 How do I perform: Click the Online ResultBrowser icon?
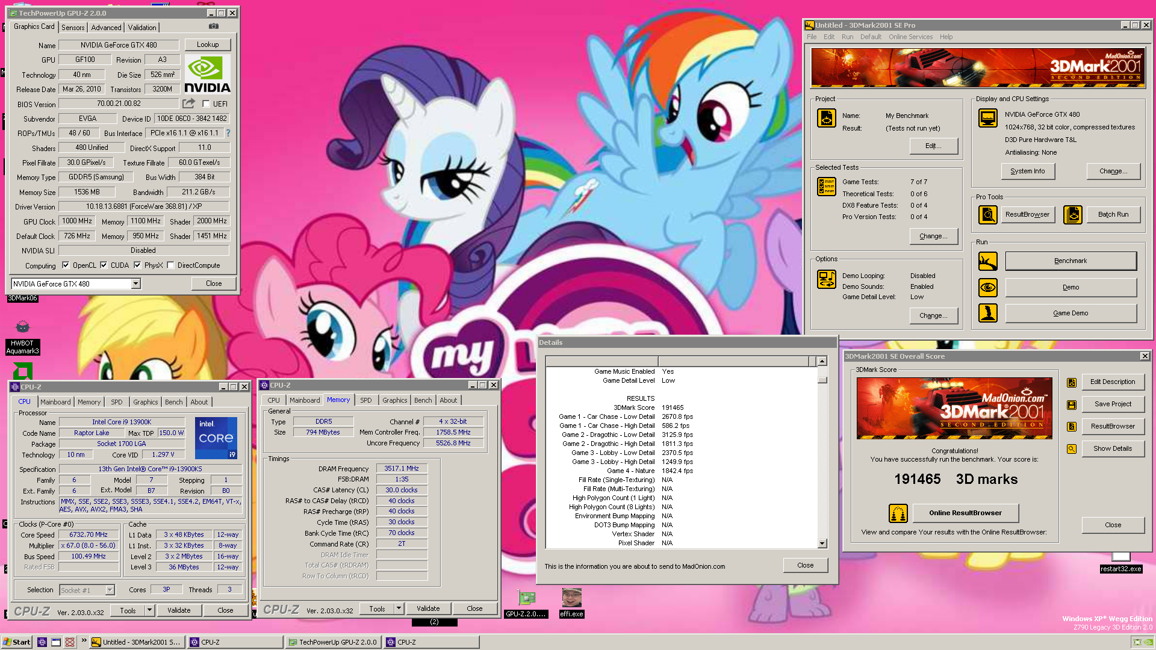[x=898, y=513]
